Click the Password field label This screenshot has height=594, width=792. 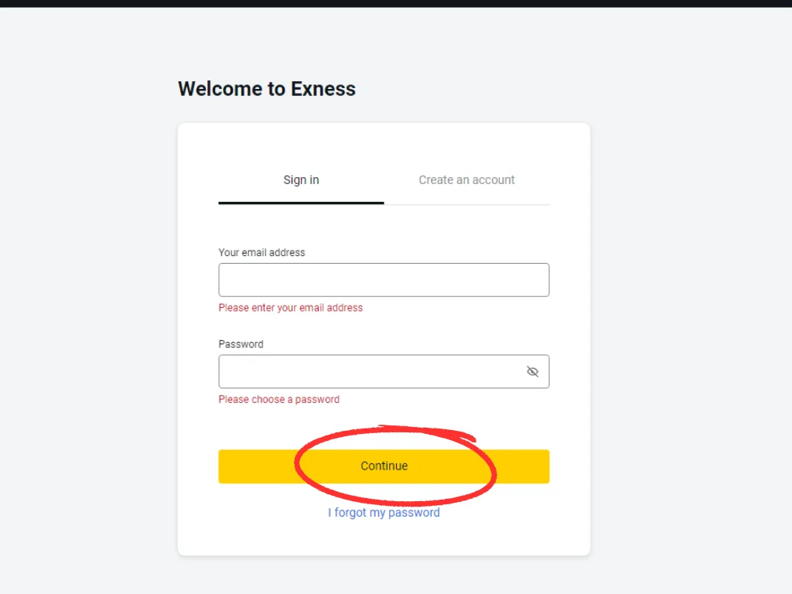241,343
